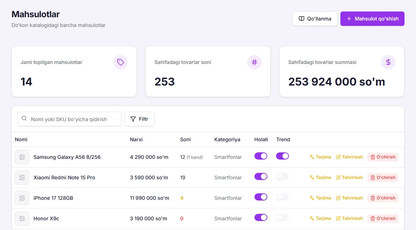Enable Trend switch for Xiaomi Redmi Note 15 Pro
This screenshot has height=230, width=416.
click(x=282, y=176)
